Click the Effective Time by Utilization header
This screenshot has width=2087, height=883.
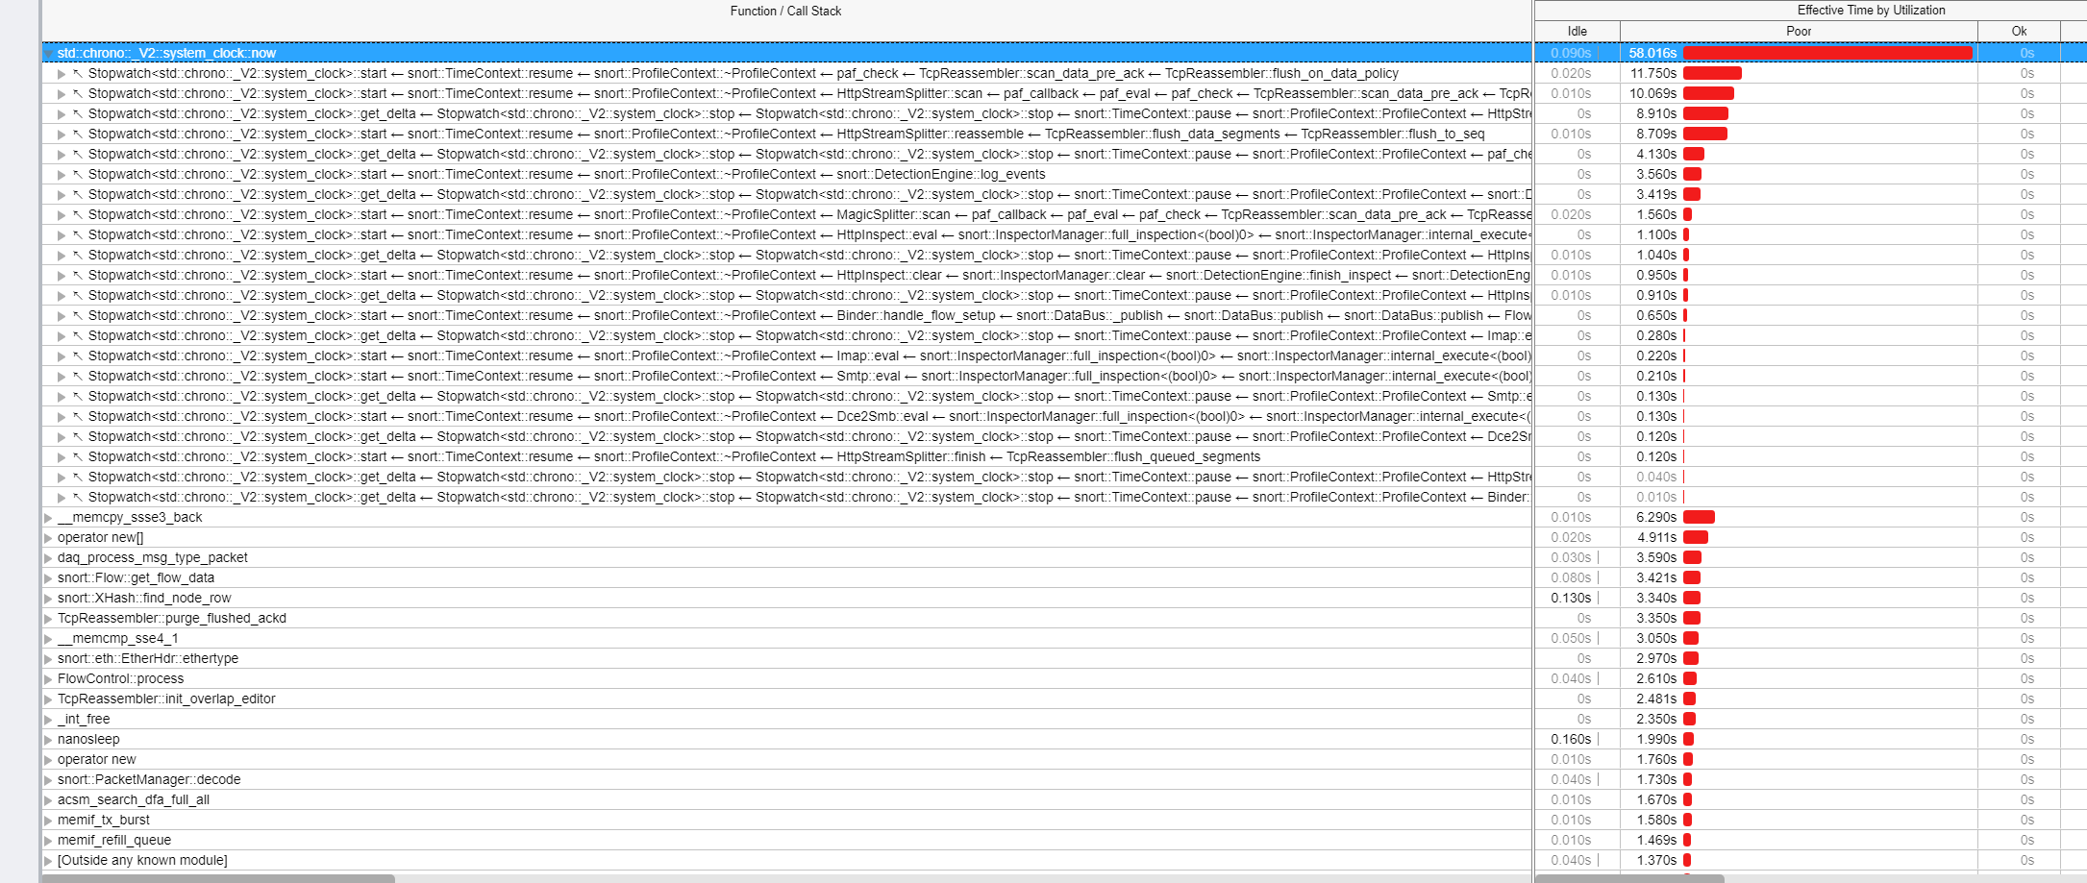[x=1870, y=11]
